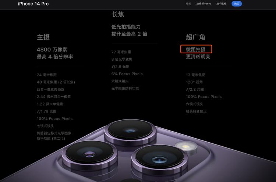276x182 pixels.
Task: Click the 6% Focus Pixels spec line
Action: point(127,74)
